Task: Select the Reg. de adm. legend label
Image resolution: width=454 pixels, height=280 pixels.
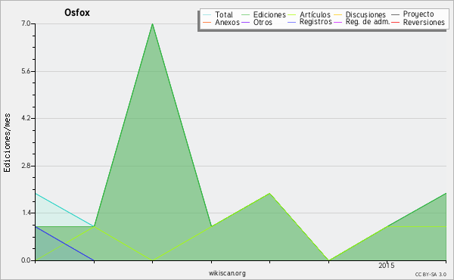Action: (x=368, y=22)
